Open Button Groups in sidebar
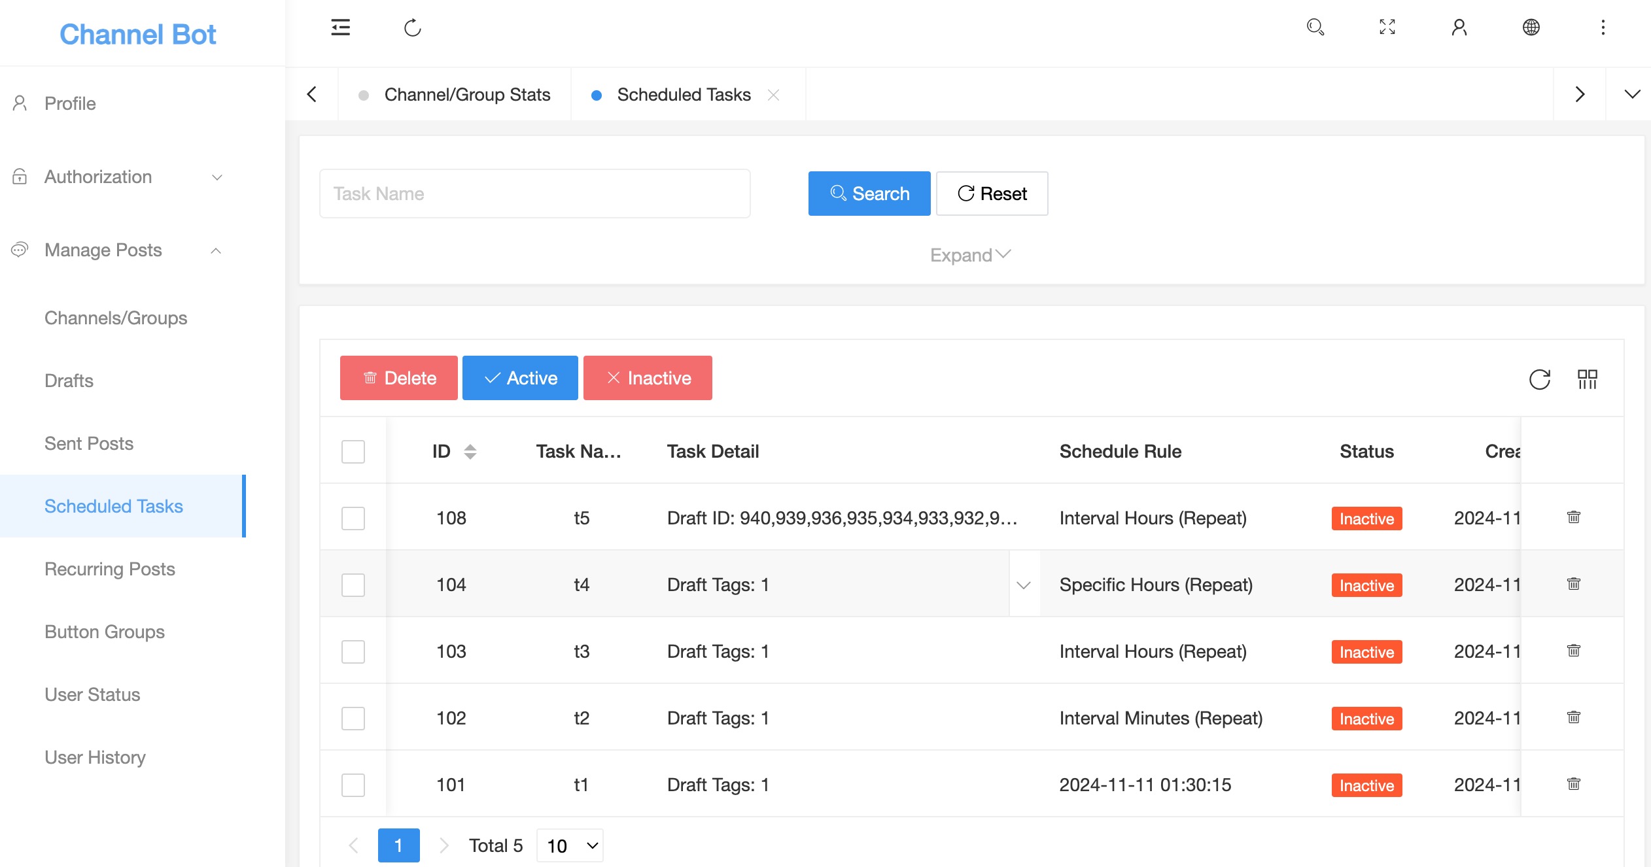1651x867 pixels. click(123, 632)
